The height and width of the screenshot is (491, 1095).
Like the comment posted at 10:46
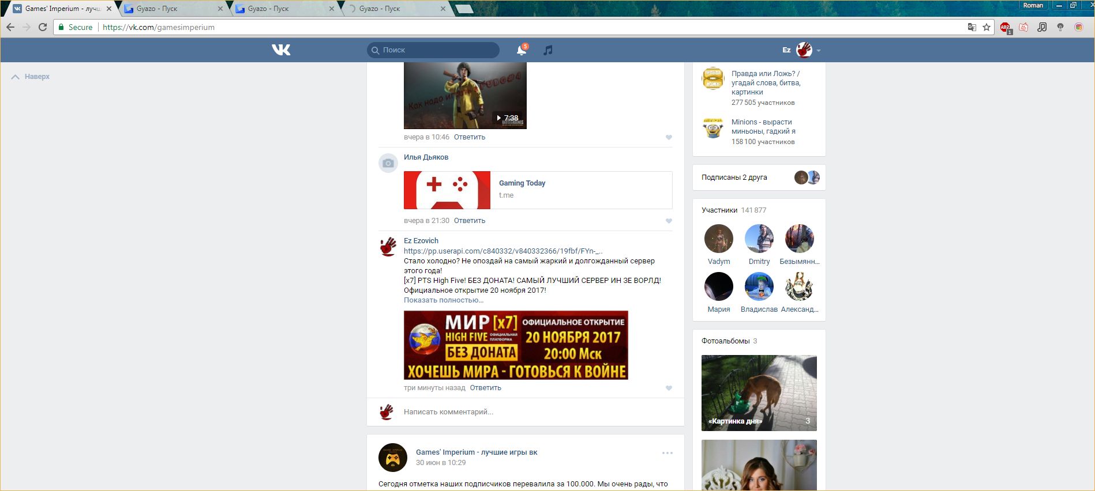click(x=669, y=137)
